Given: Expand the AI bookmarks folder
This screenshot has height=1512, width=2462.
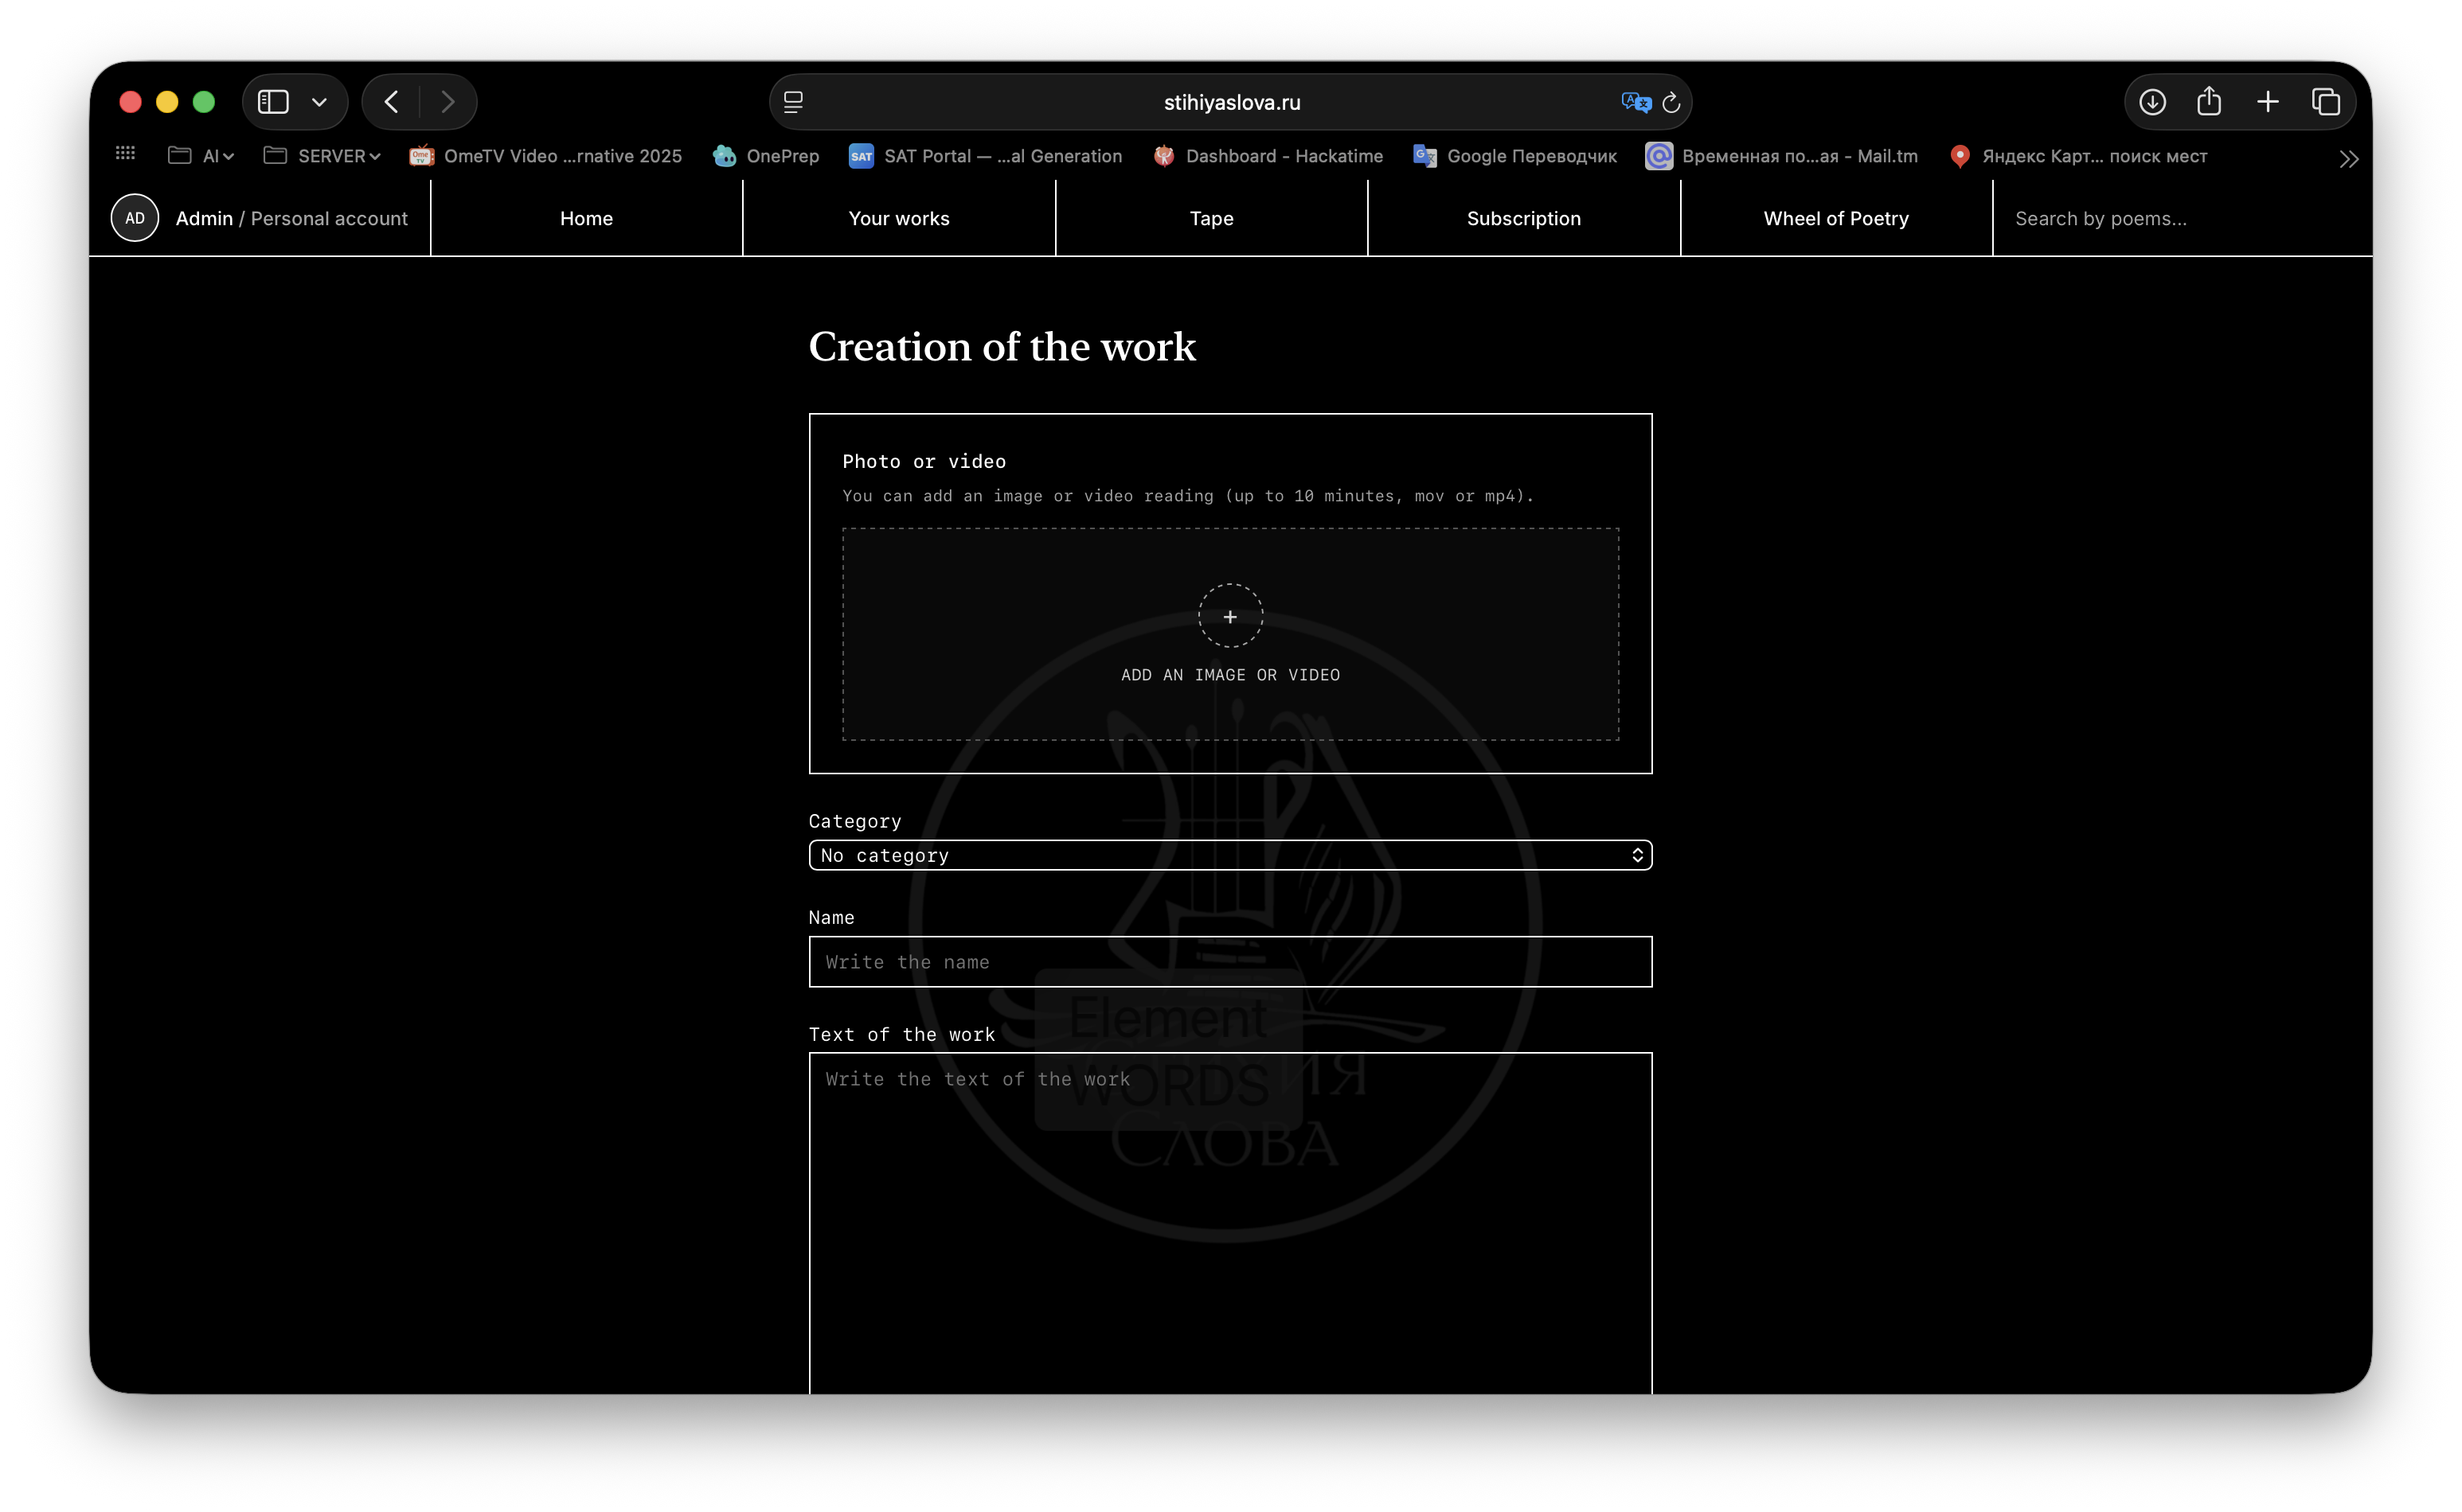Looking at the screenshot, I should [x=201, y=156].
